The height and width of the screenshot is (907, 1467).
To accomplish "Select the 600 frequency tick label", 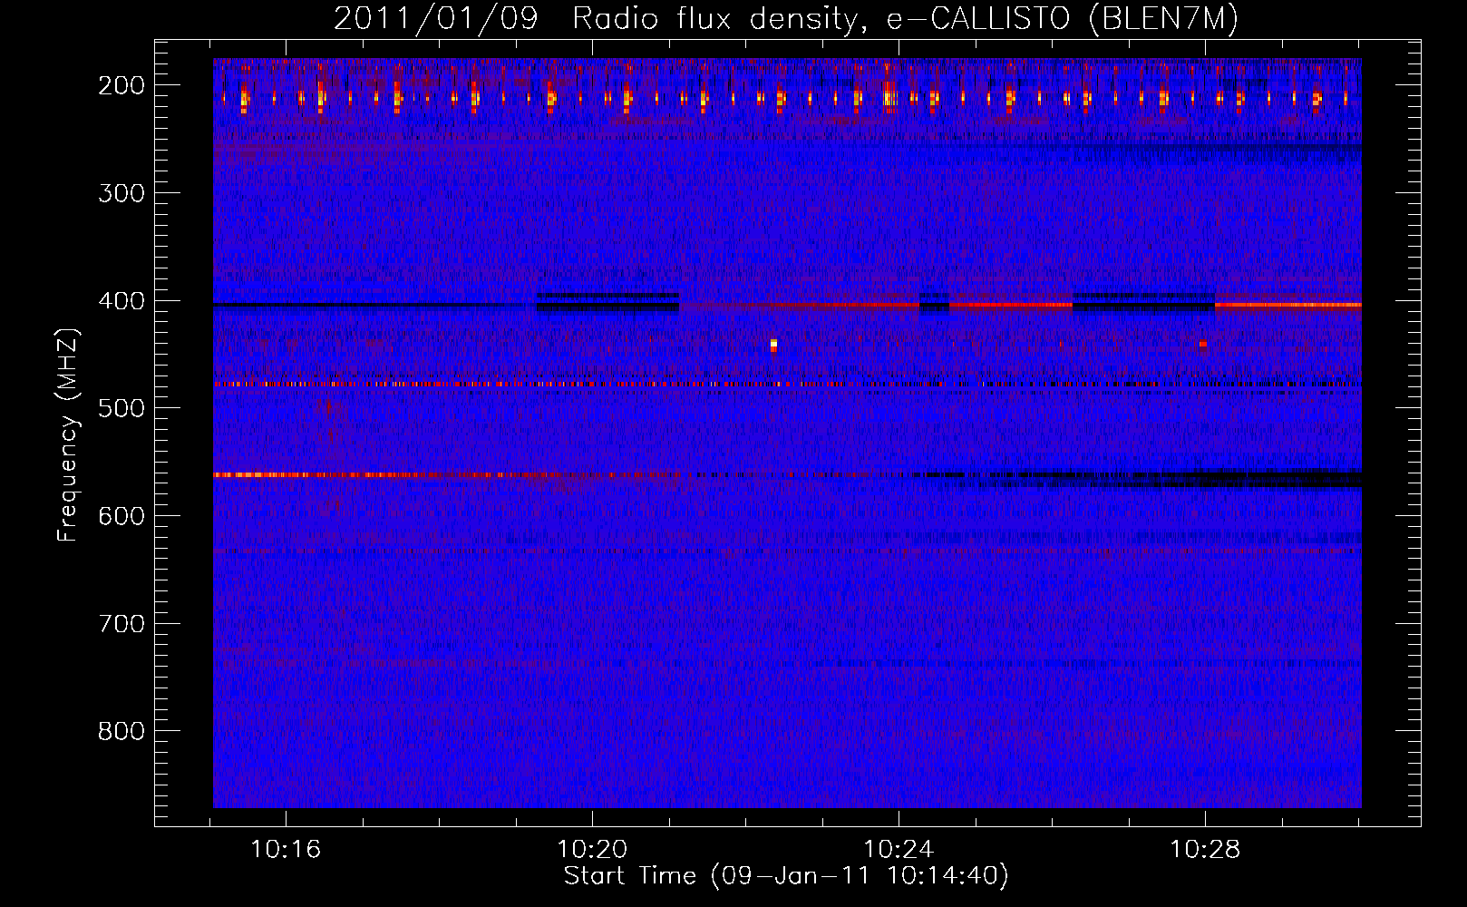I will pos(121,516).
